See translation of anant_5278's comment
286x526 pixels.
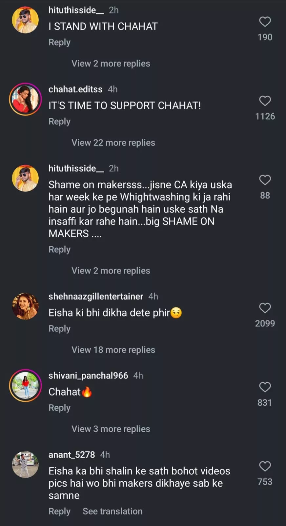point(112,512)
